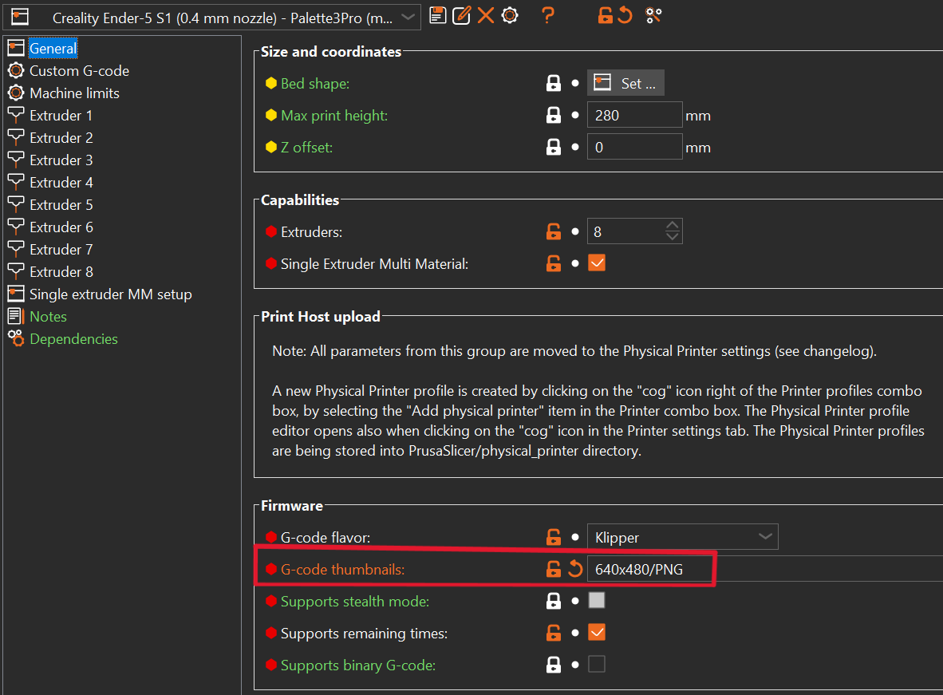943x695 pixels.
Task: Click the orange question mark help icon
Action: click(547, 15)
